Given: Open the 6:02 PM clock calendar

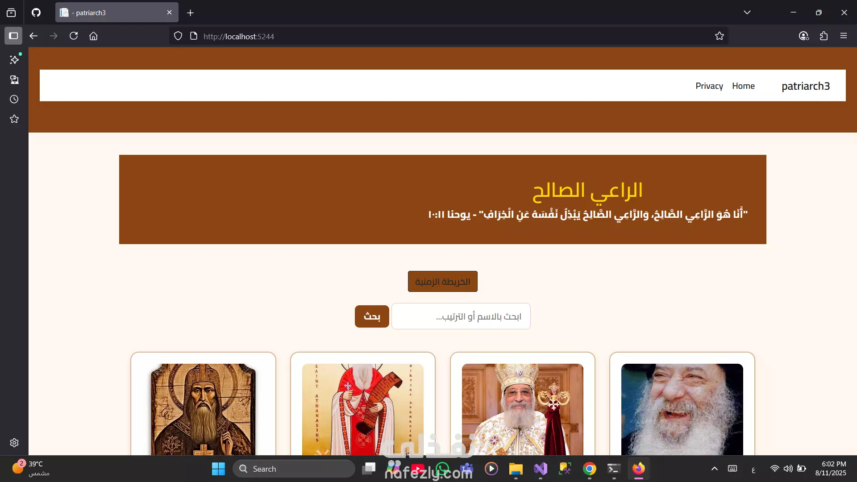Looking at the screenshot, I should point(831,469).
